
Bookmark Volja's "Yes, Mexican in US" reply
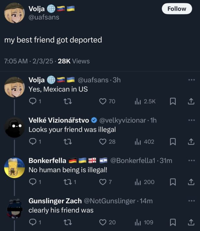pos(173,101)
